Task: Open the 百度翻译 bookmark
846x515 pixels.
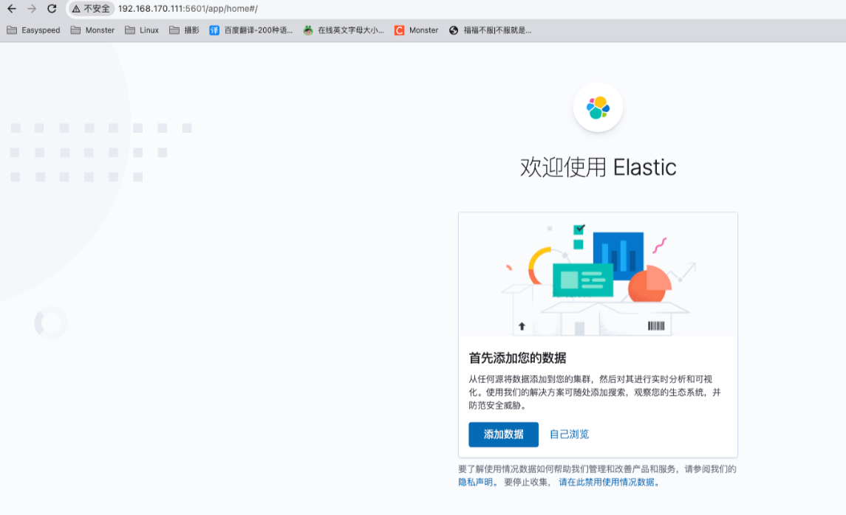Action: [251, 30]
